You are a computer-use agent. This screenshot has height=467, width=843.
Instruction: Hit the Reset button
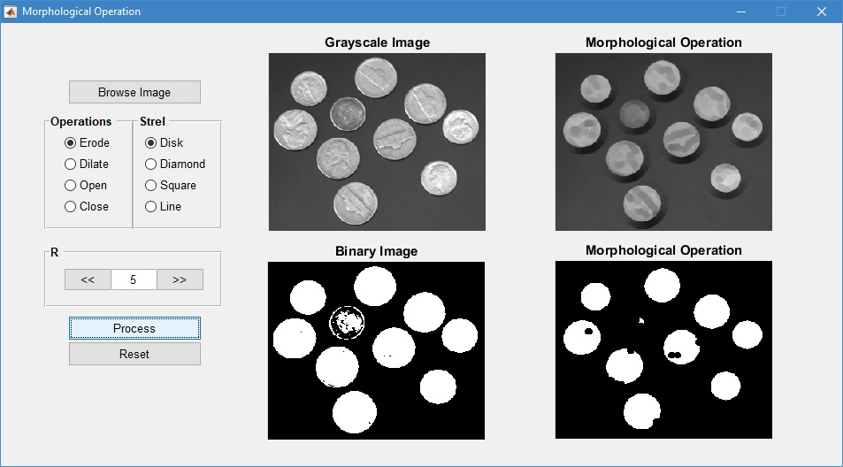click(134, 354)
